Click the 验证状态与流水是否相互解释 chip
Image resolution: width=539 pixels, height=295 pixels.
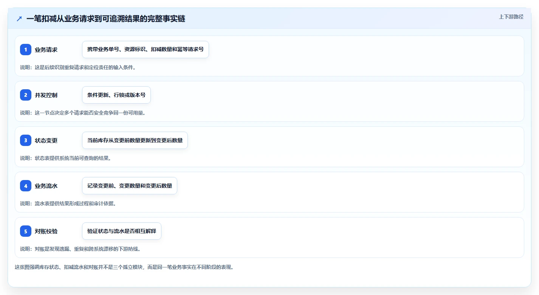coord(122,231)
